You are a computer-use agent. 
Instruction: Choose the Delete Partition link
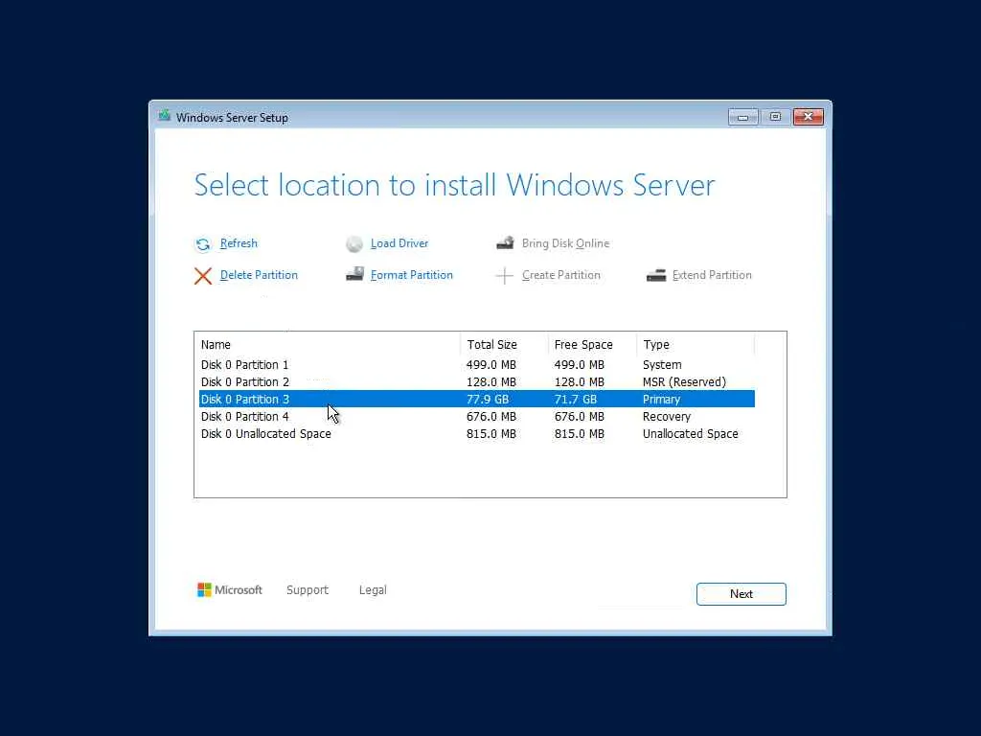[x=259, y=275]
